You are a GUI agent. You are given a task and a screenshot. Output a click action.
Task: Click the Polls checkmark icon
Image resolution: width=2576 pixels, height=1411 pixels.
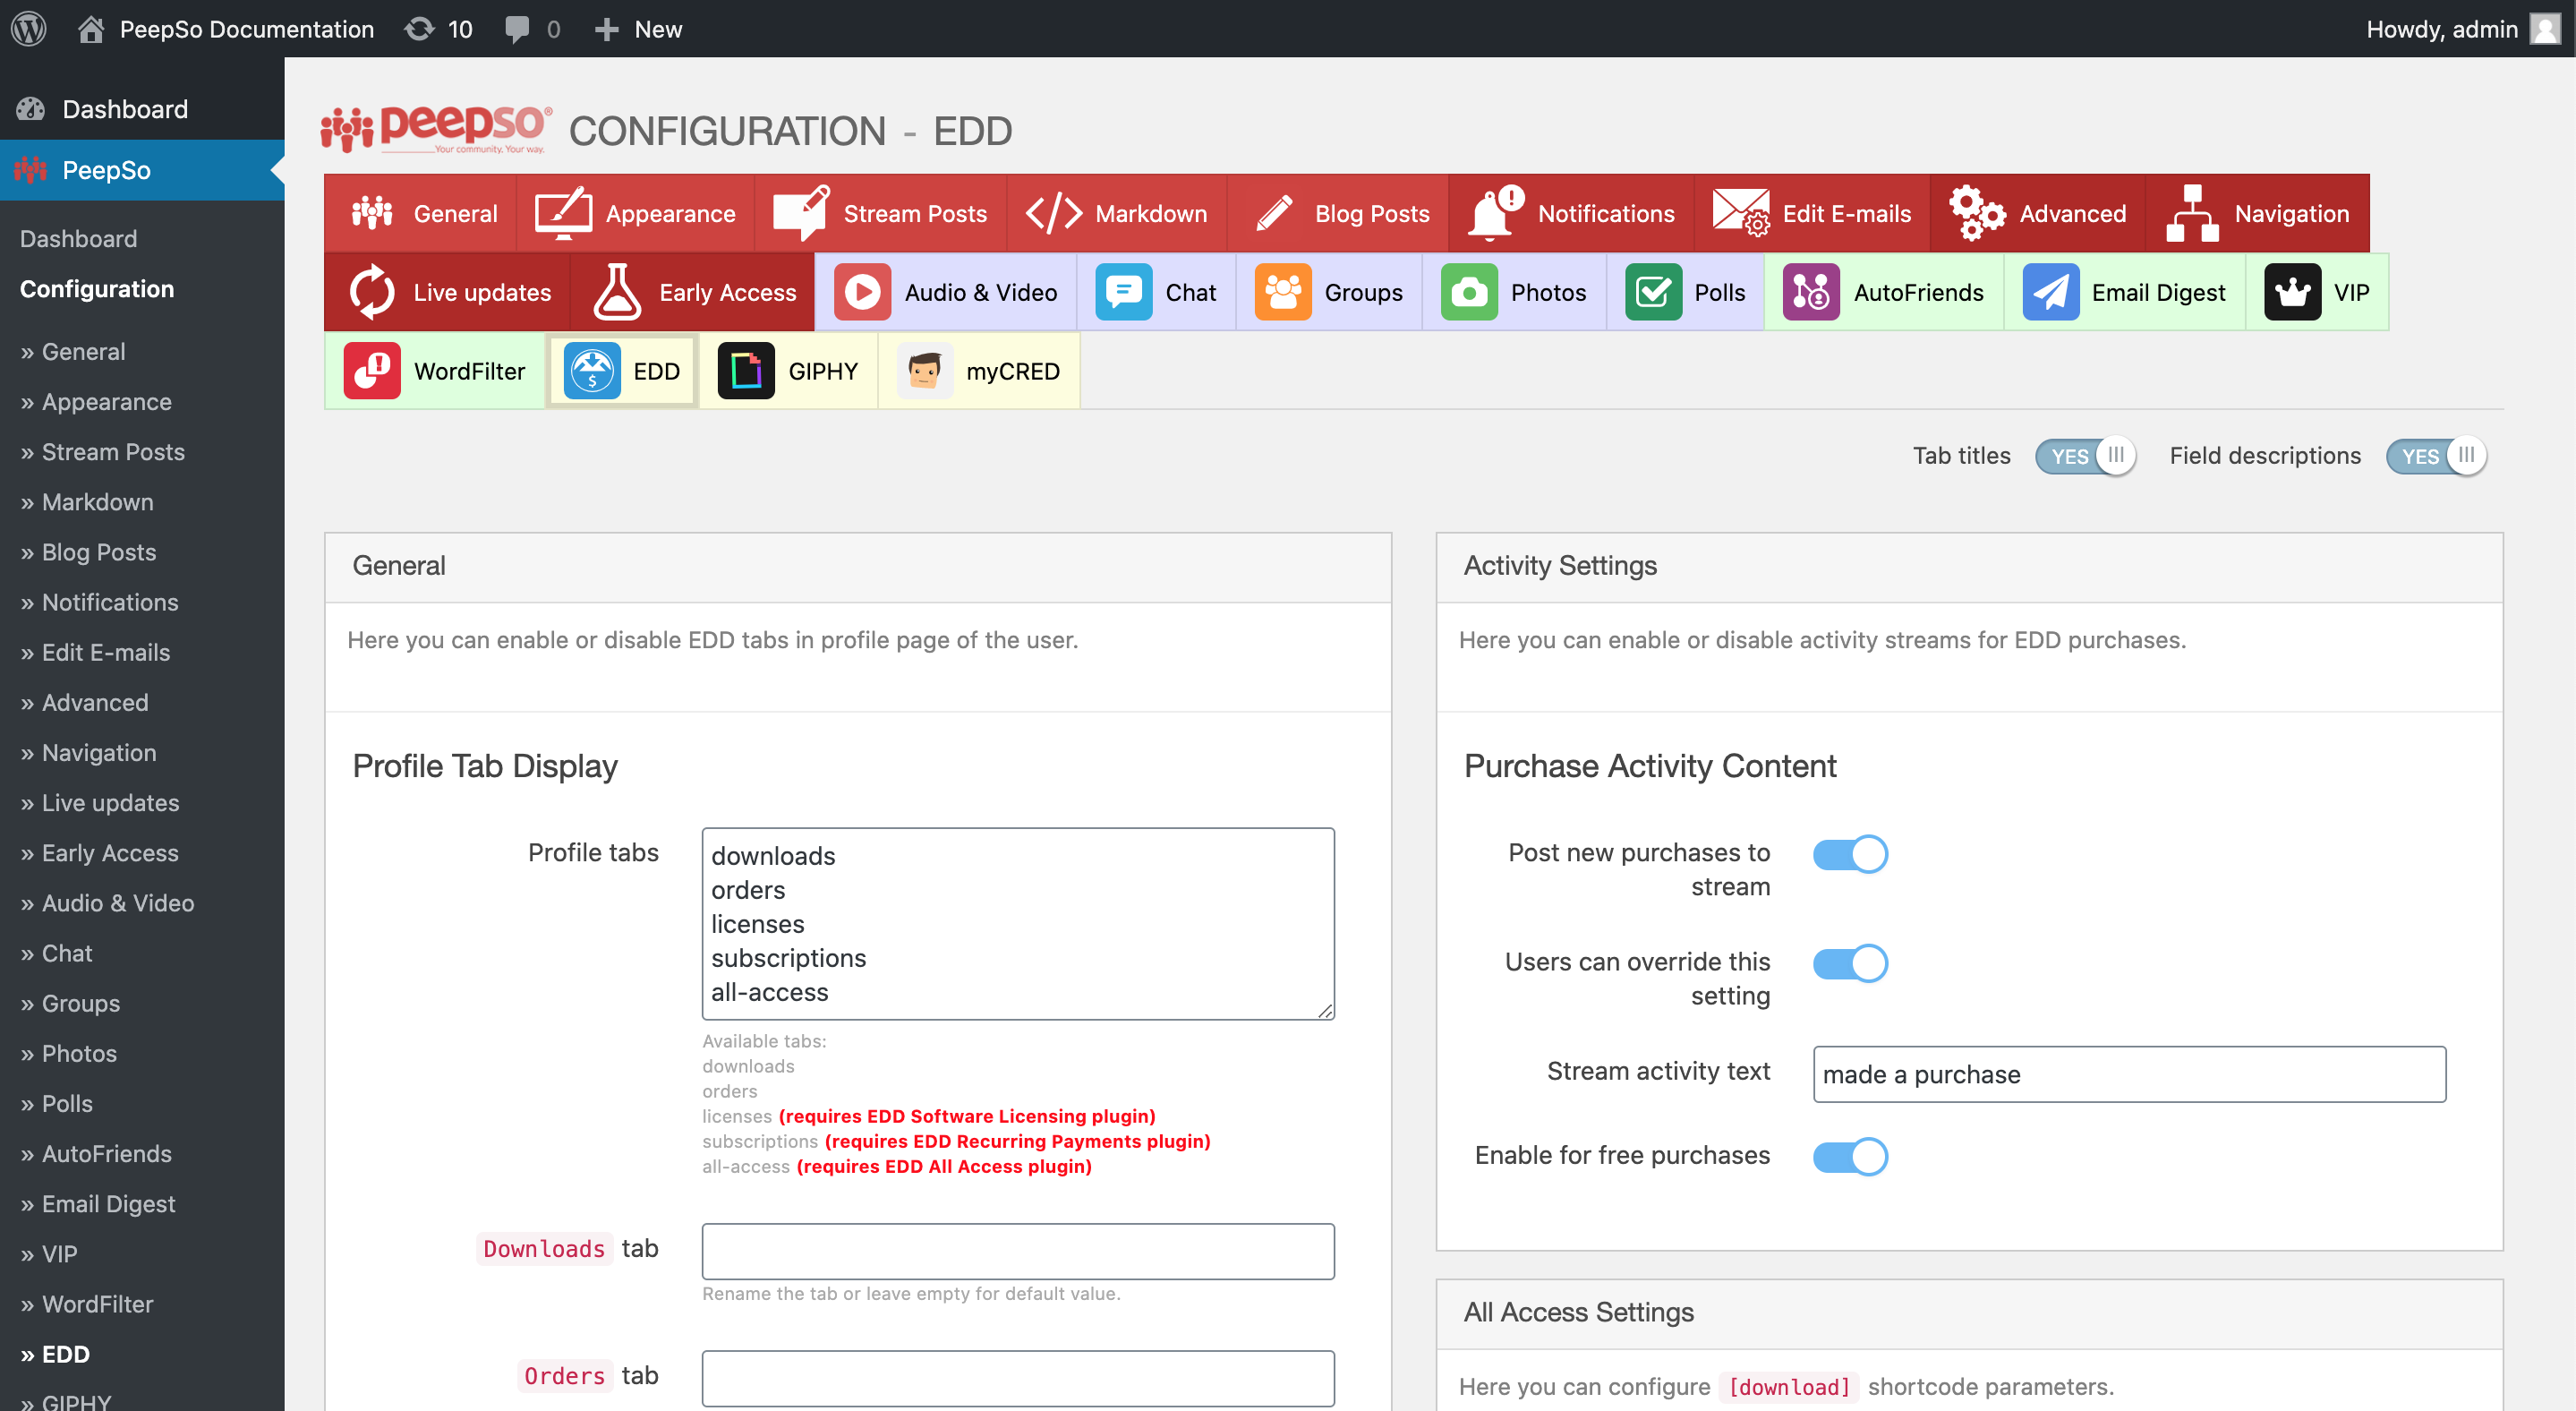pos(1653,292)
